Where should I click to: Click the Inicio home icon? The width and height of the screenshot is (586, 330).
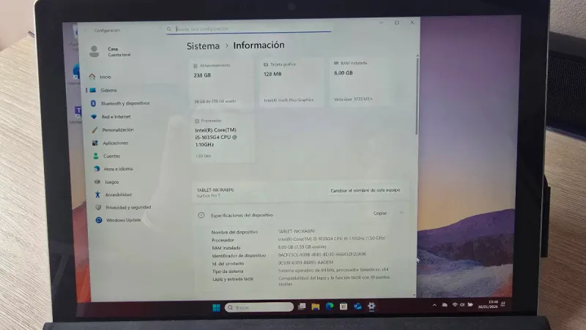tap(92, 77)
